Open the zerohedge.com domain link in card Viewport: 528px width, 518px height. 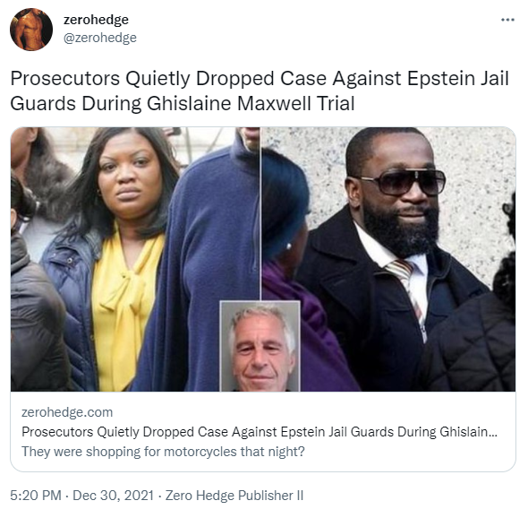point(67,412)
